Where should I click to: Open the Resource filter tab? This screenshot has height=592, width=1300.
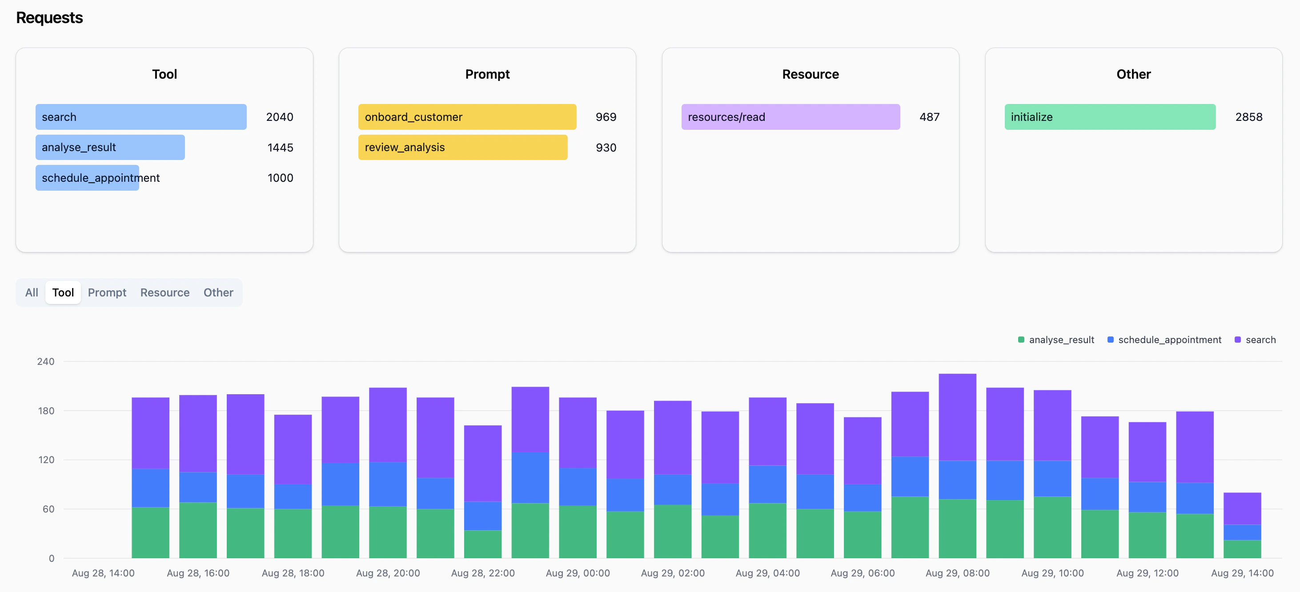(165, 292)
